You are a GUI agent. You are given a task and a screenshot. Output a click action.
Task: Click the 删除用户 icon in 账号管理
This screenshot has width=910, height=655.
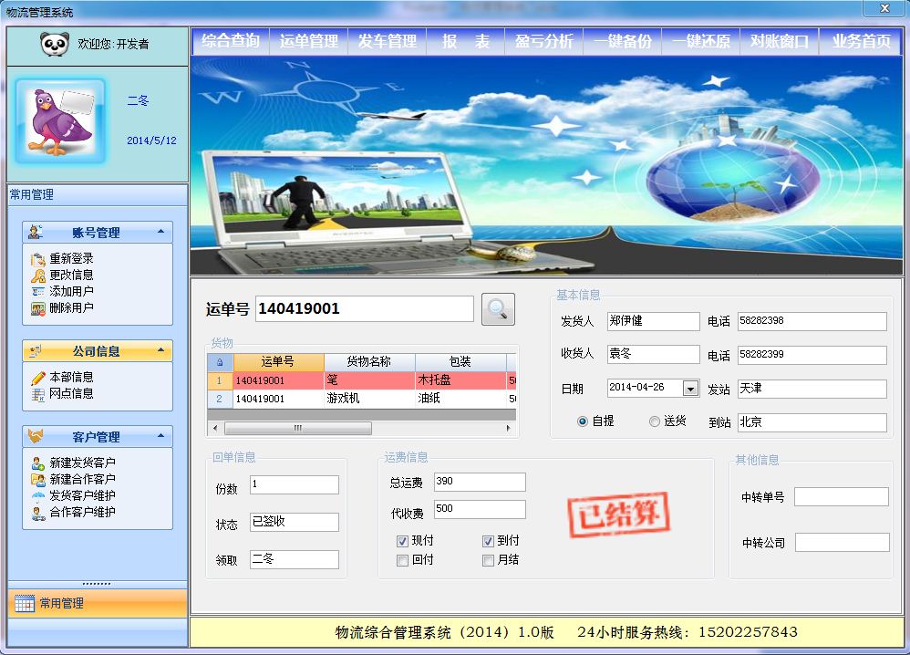(x=38, y=308)
